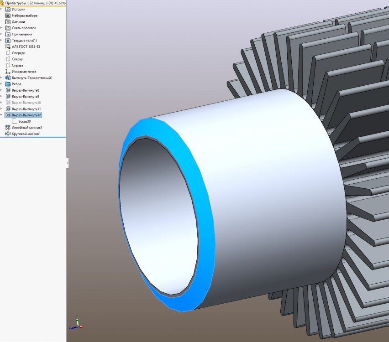The height and width of the screenshot is (342, 389).
Task: Collapse the Вырез-Вытянуть12 feature arrow
Action: point(1,115)
